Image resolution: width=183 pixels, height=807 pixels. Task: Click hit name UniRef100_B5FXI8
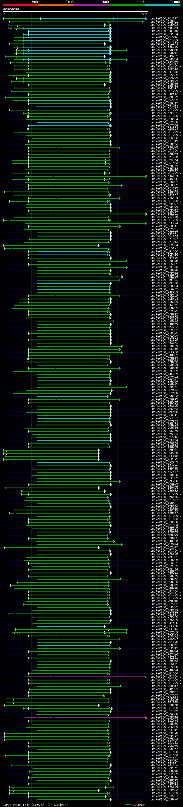164,69
